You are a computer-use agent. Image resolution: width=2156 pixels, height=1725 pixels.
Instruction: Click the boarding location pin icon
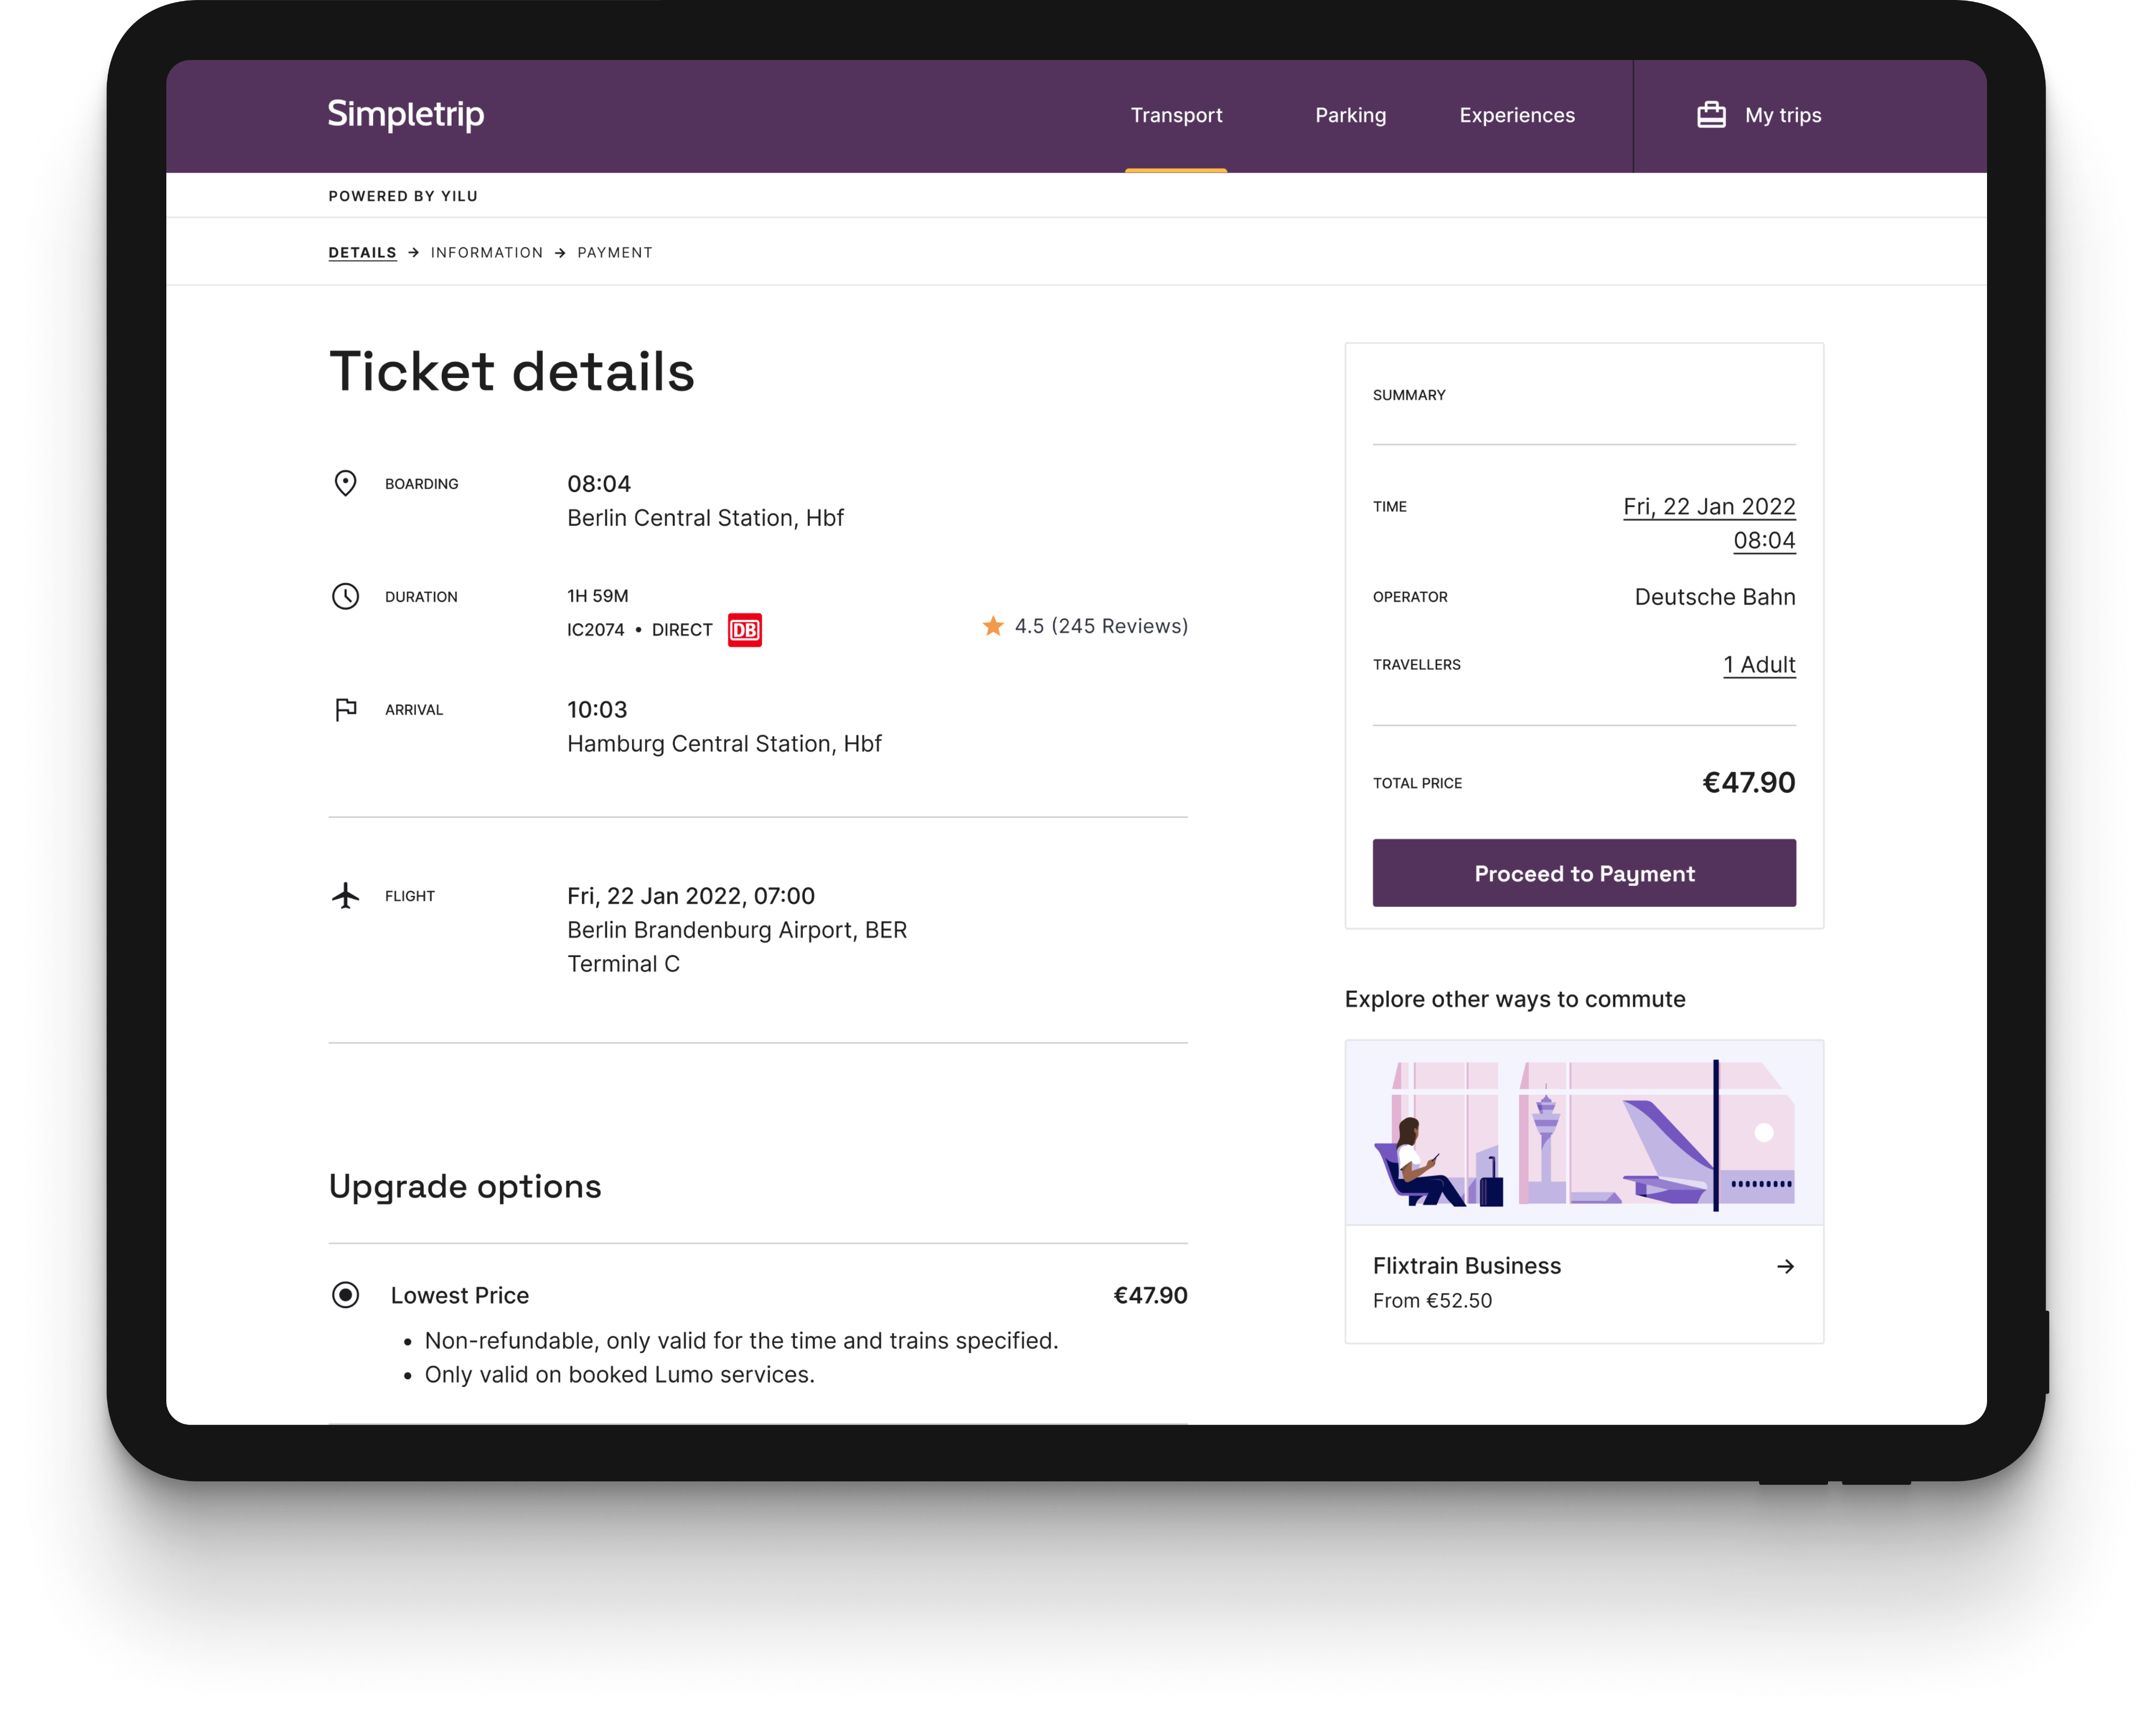pos(345,483)
